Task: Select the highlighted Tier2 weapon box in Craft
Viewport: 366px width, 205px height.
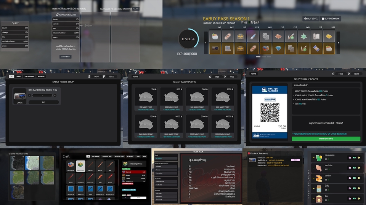Action: tap(80, 166)
